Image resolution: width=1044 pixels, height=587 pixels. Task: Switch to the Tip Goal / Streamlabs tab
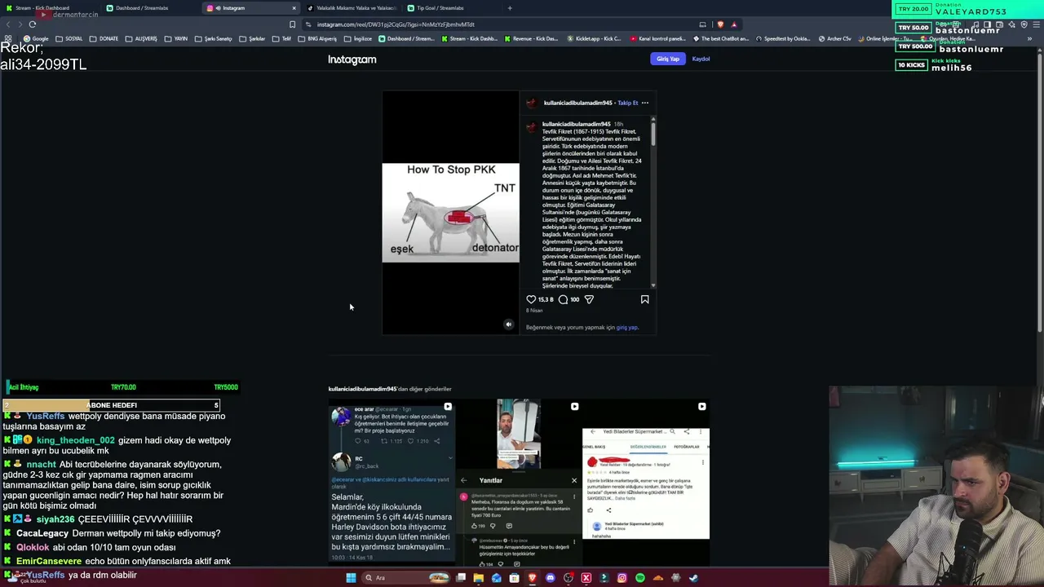(x=449, y=8)
